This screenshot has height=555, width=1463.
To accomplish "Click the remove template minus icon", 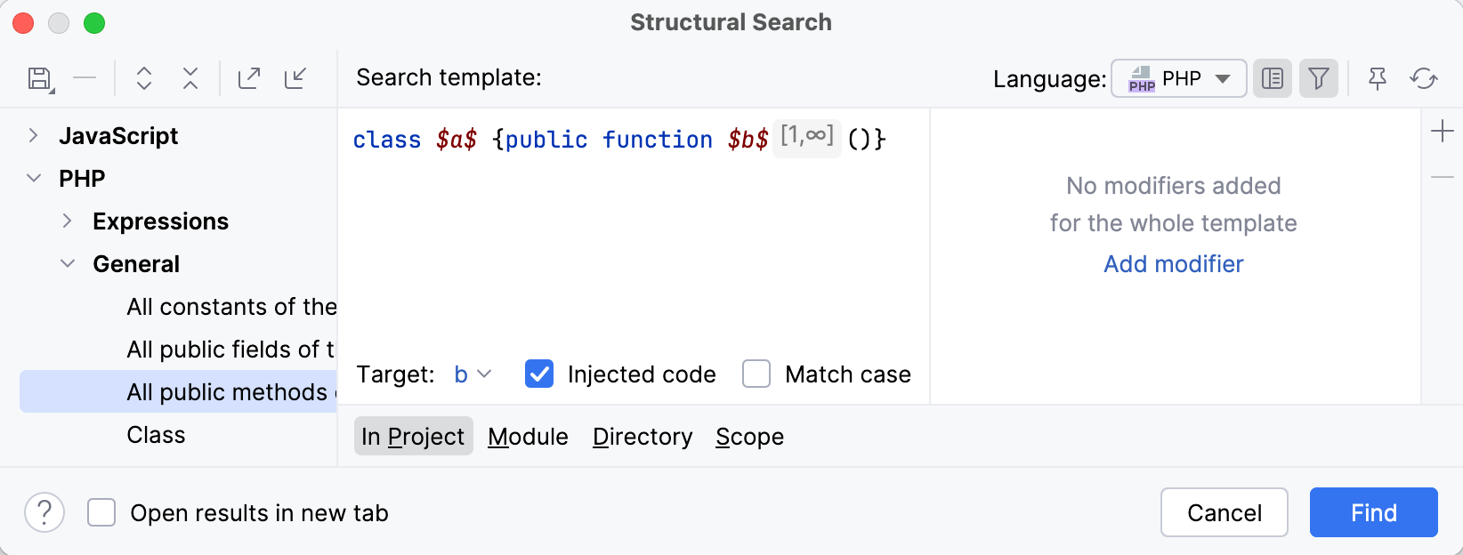I will coord(85,78).
